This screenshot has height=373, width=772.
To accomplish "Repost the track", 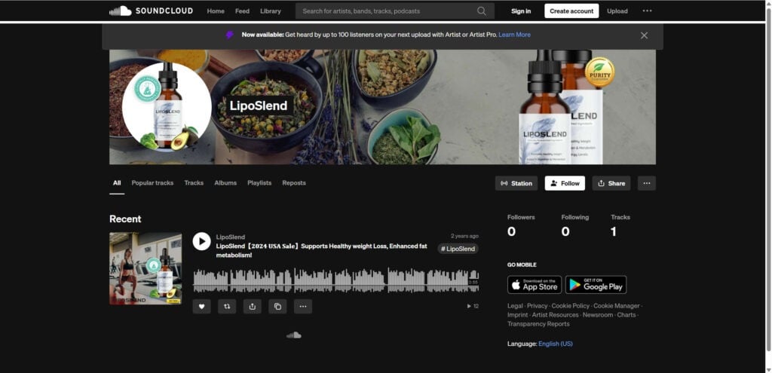I will 227,307.
